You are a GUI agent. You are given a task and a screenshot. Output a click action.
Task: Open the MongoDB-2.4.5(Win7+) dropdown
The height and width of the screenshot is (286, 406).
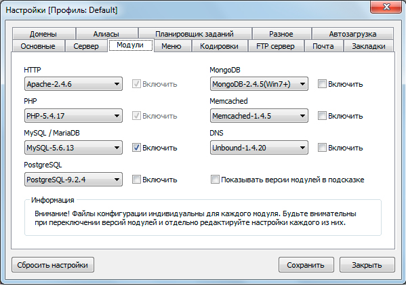pos(259,84)
